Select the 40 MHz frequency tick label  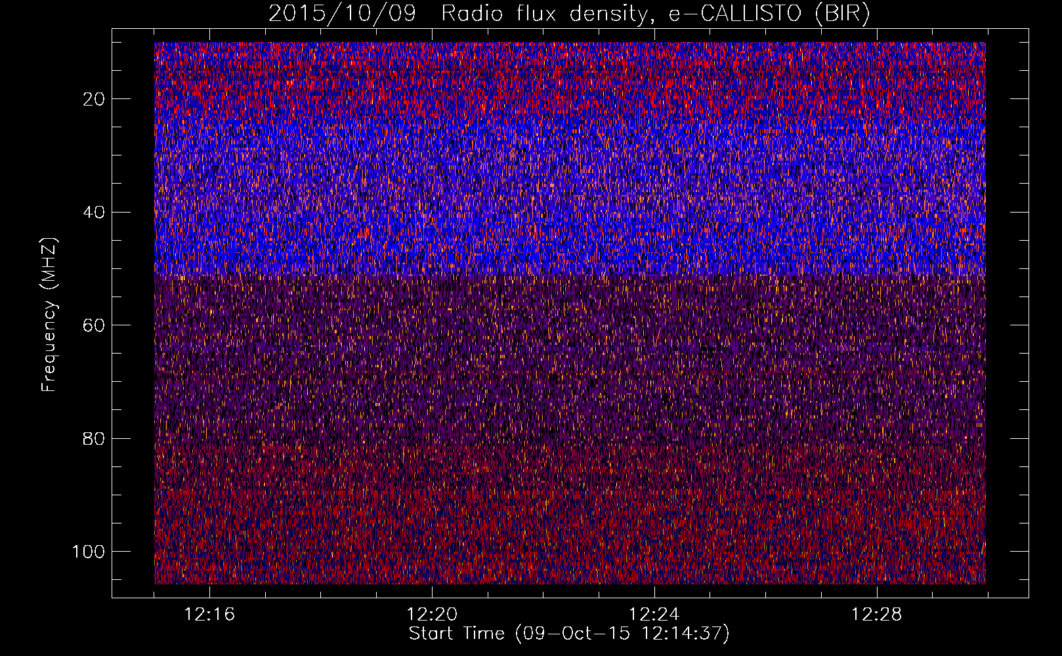(94, 213)
